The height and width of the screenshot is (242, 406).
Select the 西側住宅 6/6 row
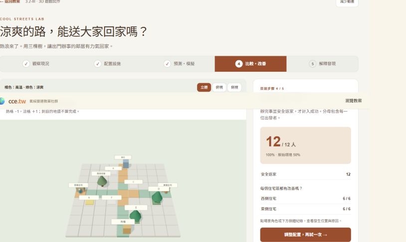coord(306,199)
